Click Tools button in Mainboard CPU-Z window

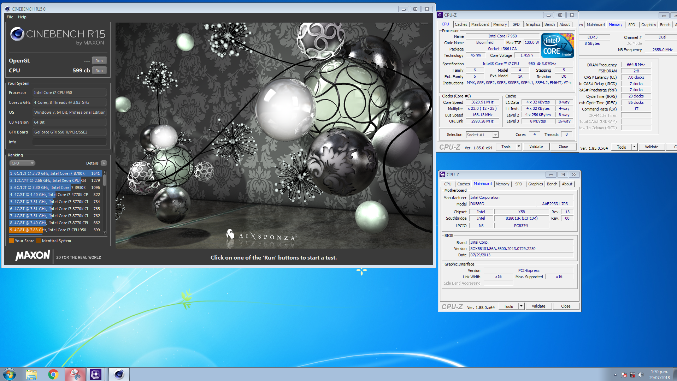(x=508, y=306)
